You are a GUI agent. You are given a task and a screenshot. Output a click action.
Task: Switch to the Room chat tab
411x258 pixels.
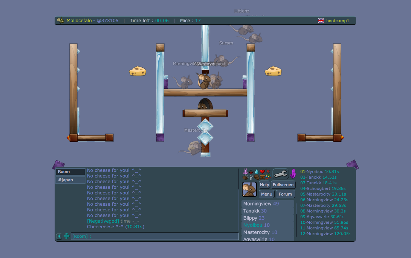(70, 171)
